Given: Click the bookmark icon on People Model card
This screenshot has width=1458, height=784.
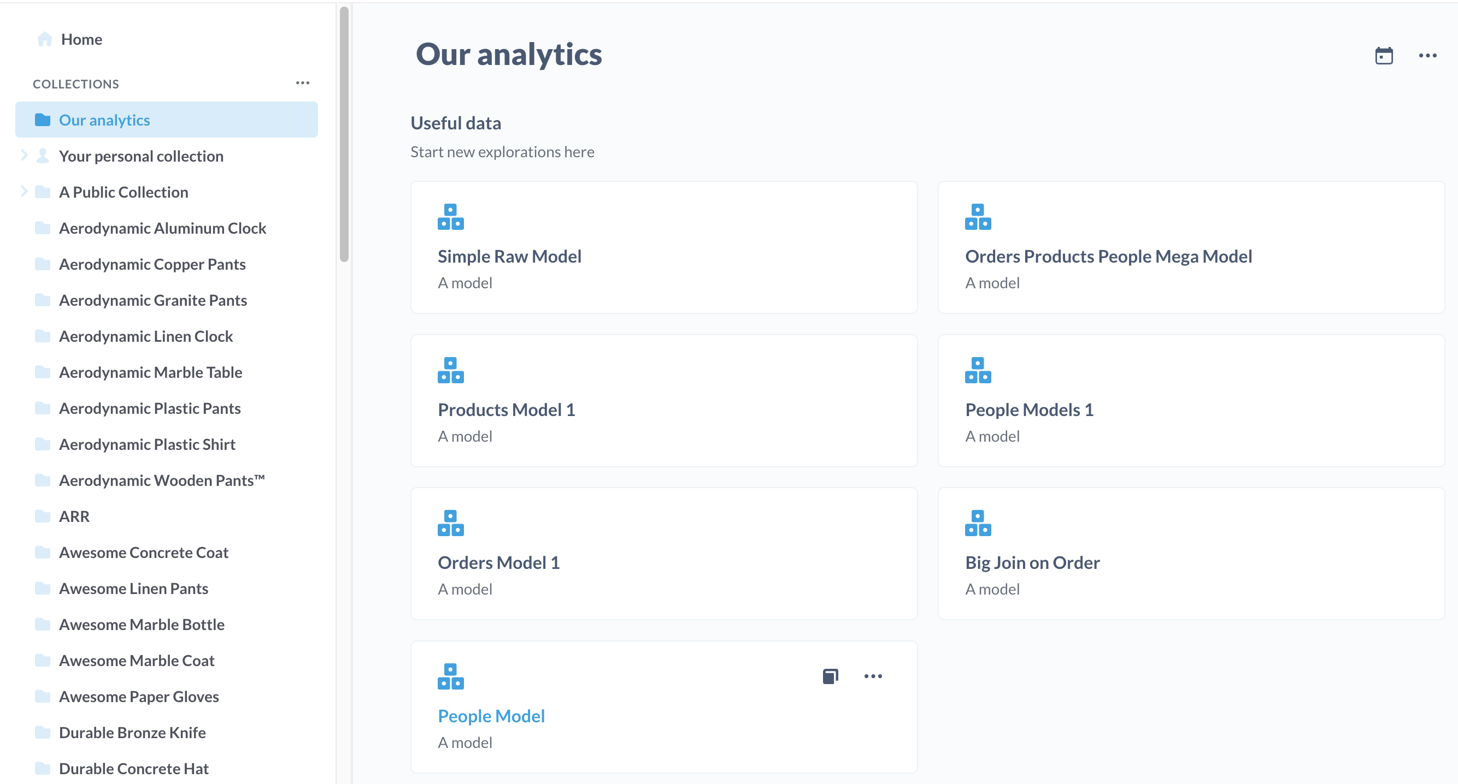Looking at the screenshot, I should 830,676.
